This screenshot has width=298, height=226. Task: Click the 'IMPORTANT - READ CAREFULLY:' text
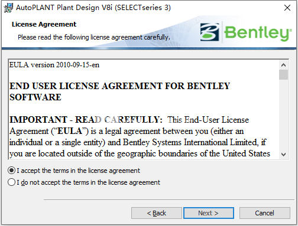[86, 120]
